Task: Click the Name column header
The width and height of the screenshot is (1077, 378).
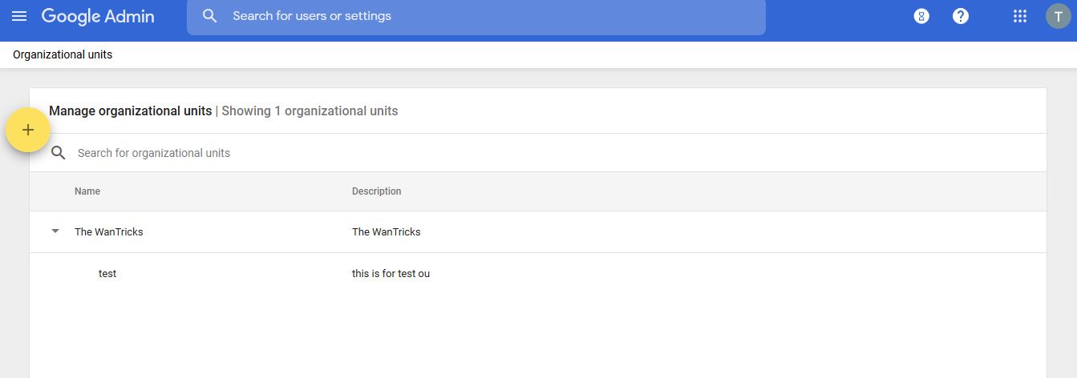Action: tap(87, 191)
